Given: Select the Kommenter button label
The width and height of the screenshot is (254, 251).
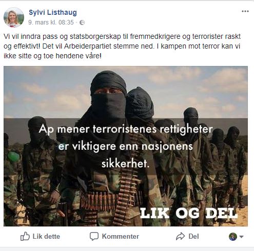Looking at the screenshot, I should [x=121, y=237].
